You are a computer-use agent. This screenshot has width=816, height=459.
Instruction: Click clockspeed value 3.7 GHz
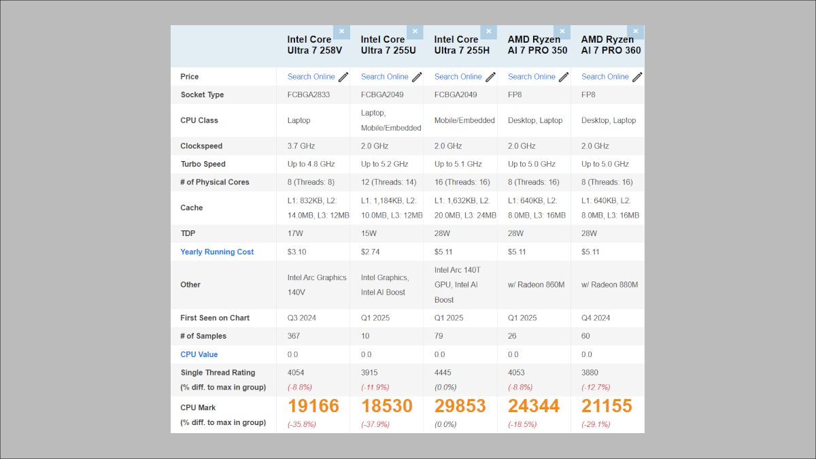(x=301, y=146)
